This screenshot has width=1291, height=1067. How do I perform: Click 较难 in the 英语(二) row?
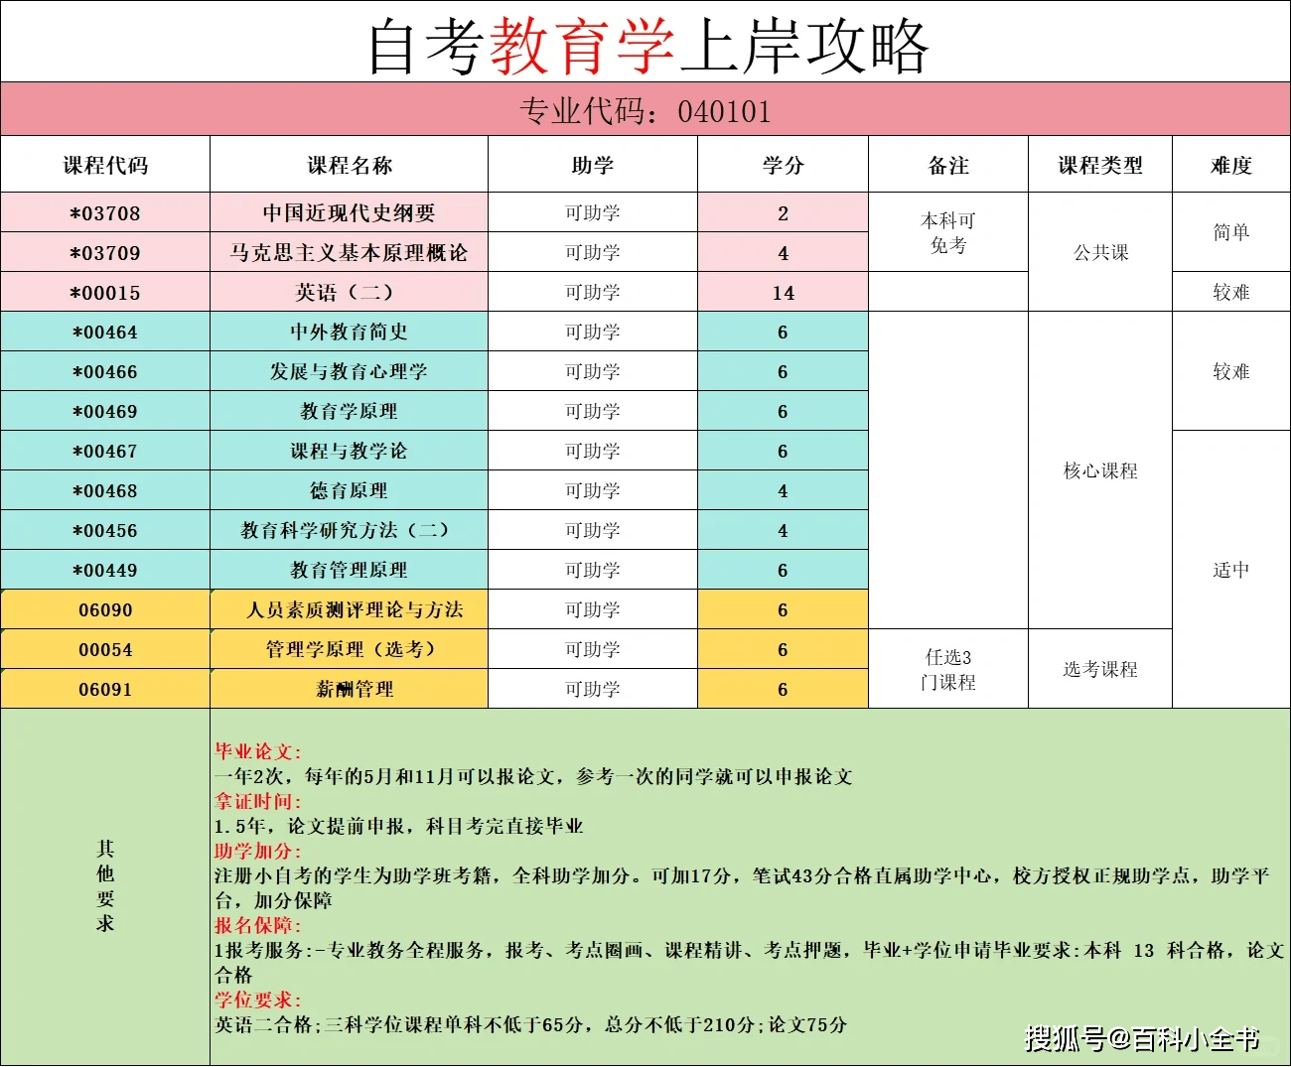(x=1231, y=292)
